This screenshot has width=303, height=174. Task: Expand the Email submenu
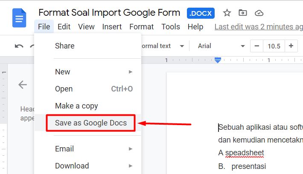[88, 149]
